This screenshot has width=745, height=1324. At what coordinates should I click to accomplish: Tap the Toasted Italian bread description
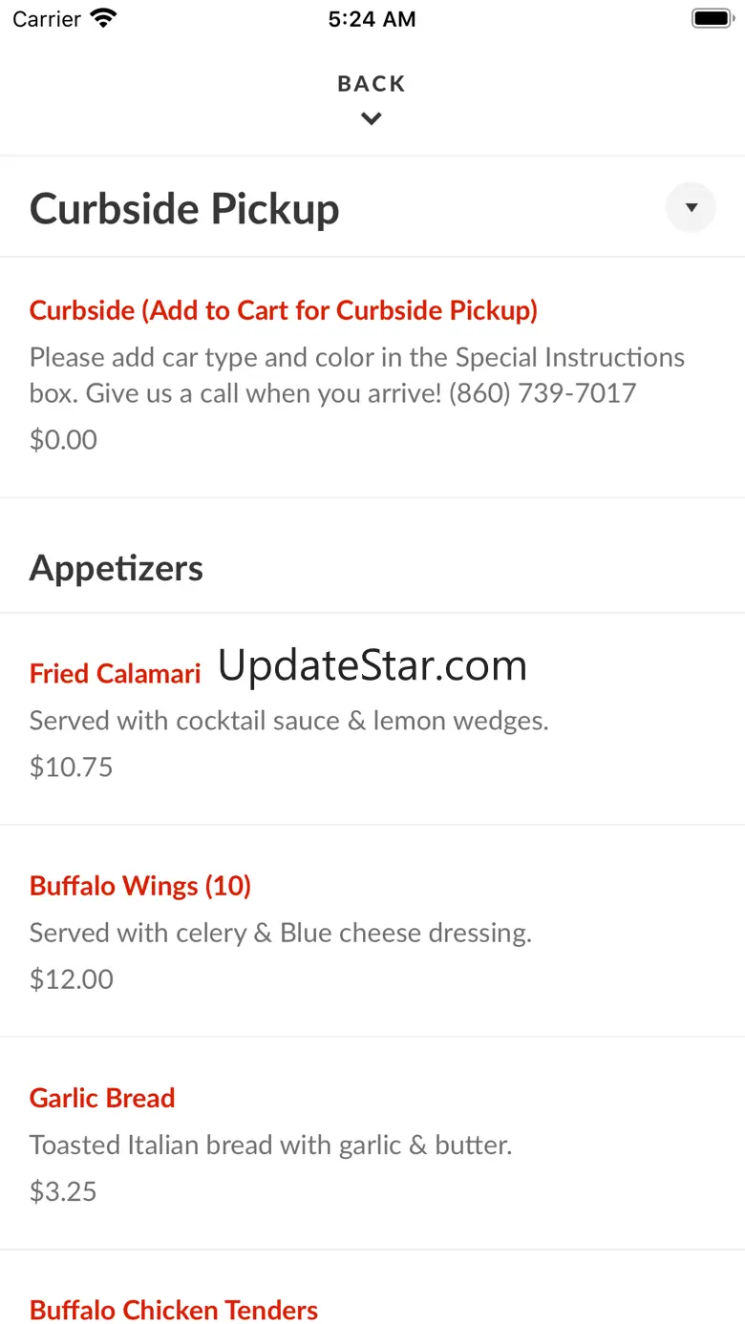pos(270,1145)
